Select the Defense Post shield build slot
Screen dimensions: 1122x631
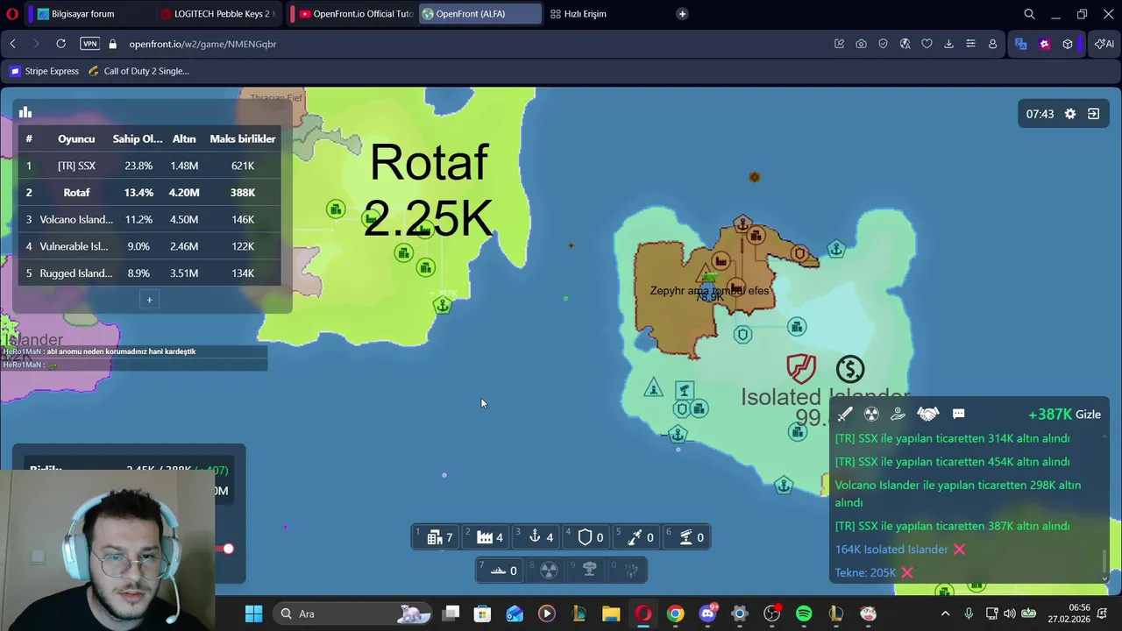coord(586,537)
